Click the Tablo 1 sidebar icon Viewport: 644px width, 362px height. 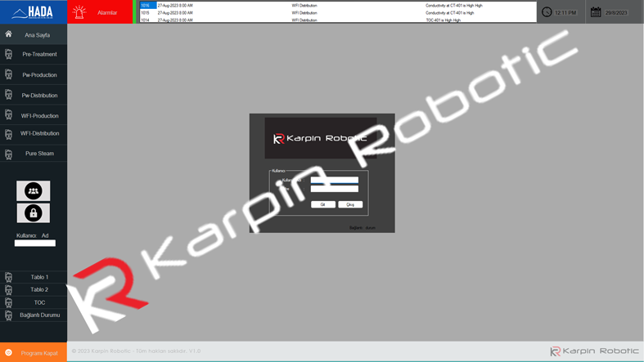tap(9, 277)
